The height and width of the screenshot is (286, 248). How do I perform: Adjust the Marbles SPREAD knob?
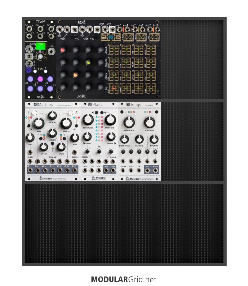[66, 123]
